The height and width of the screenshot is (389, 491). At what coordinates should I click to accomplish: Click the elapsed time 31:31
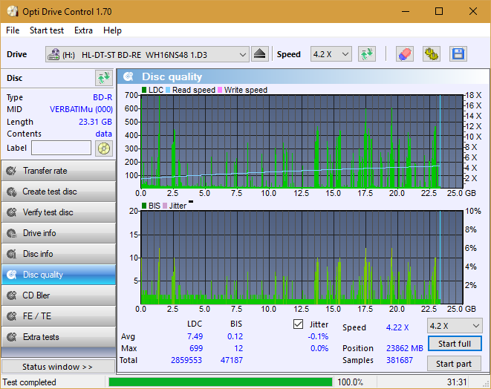click(457, 382)
